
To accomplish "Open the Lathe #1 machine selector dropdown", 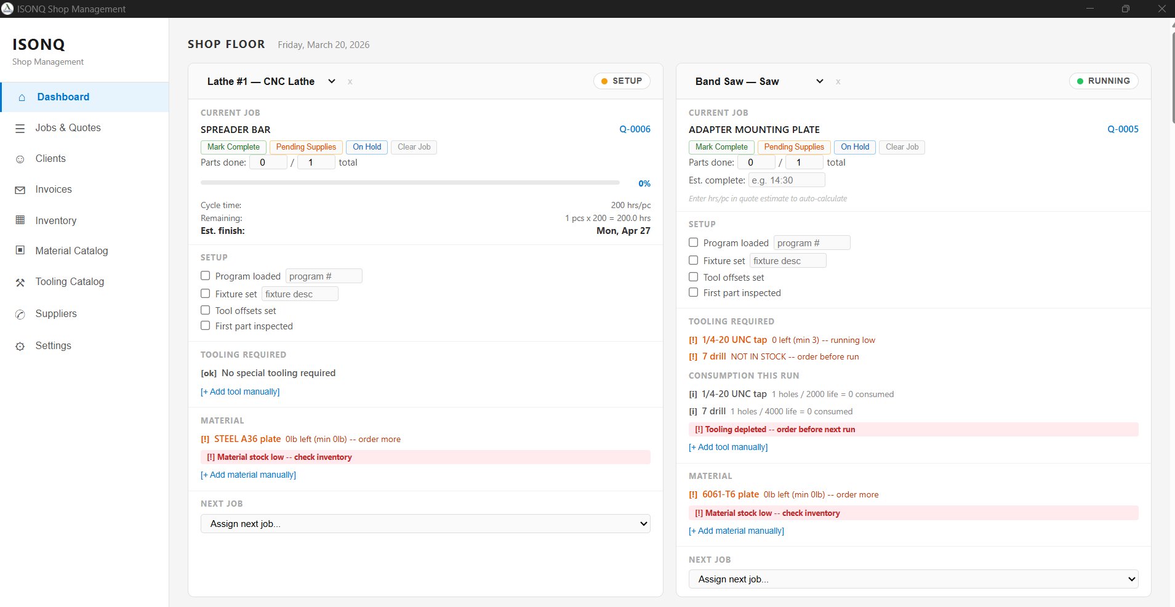I will (332, 81).
